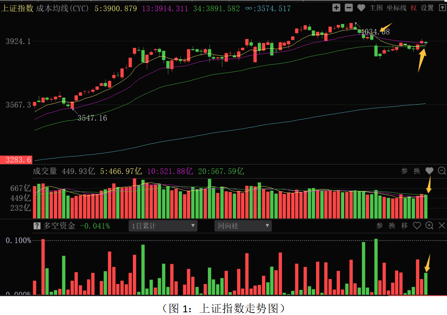Image resolution: width=447 pixels, height=315 pixels.
Task: Toggle the red 权 adjustment option
Action: click(414, 8)
